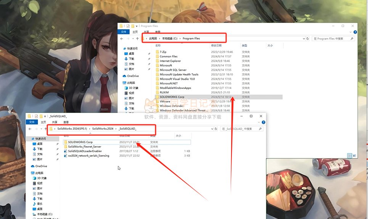Open the 7-Zip folder in Program Files

[163, 52]
